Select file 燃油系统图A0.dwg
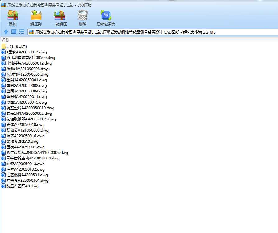 point(20,141)
